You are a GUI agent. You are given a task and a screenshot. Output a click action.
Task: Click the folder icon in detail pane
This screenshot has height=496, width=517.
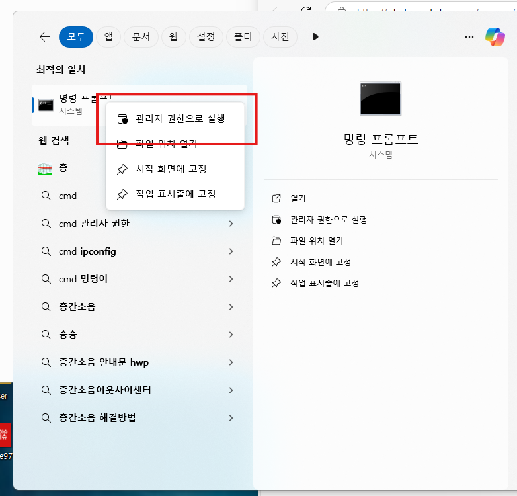tap(276, 241)
